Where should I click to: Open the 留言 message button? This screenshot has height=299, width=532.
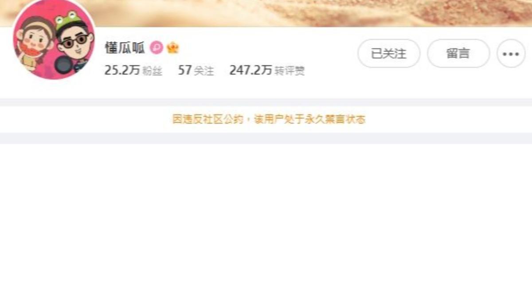pyautogui.click(x=458, y=54)
